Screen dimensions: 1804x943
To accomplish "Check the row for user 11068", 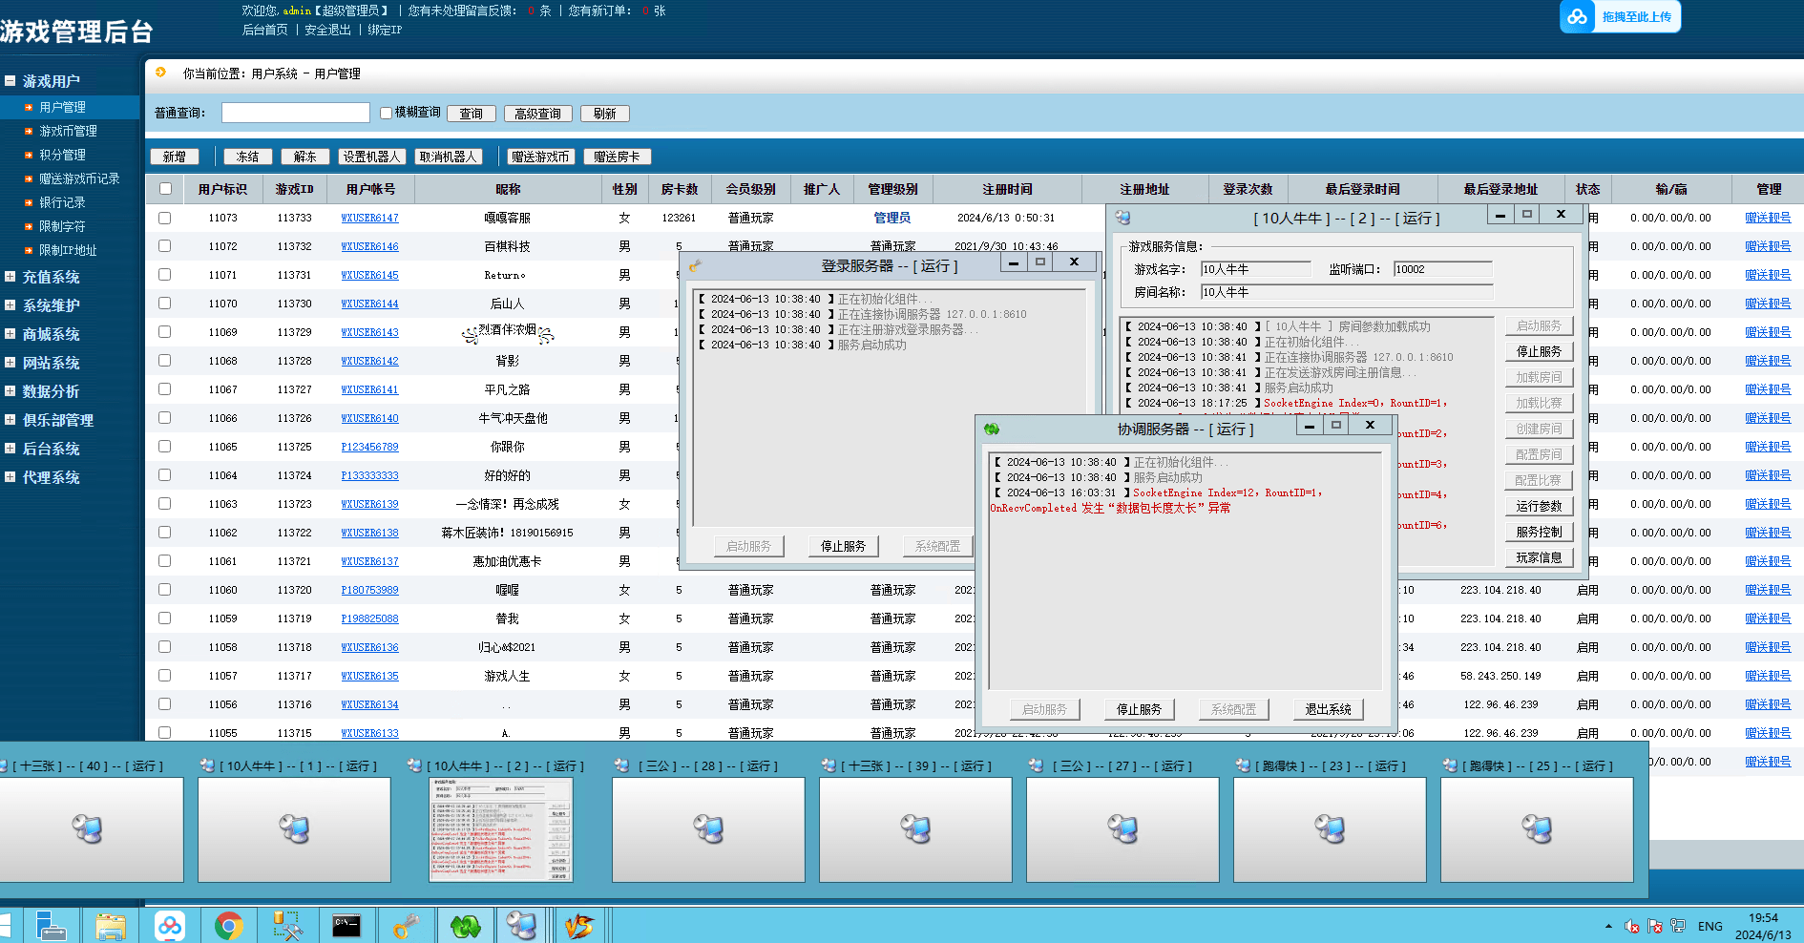I will [x=165, y=361].
